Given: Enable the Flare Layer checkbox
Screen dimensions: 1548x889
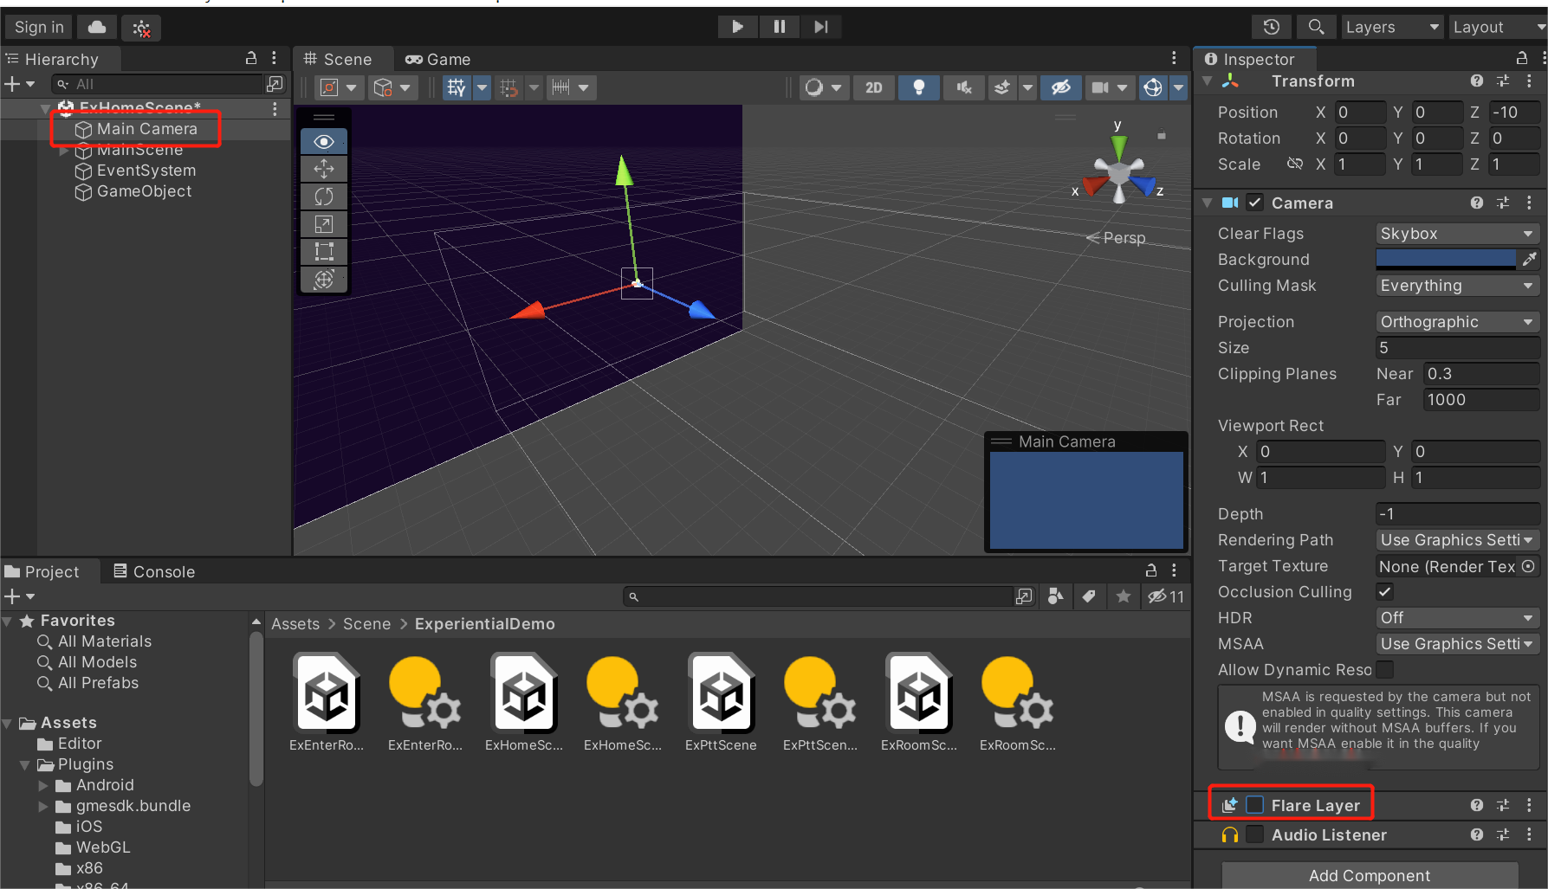Looking at the screenshot, I should [x=1254, y=805].
